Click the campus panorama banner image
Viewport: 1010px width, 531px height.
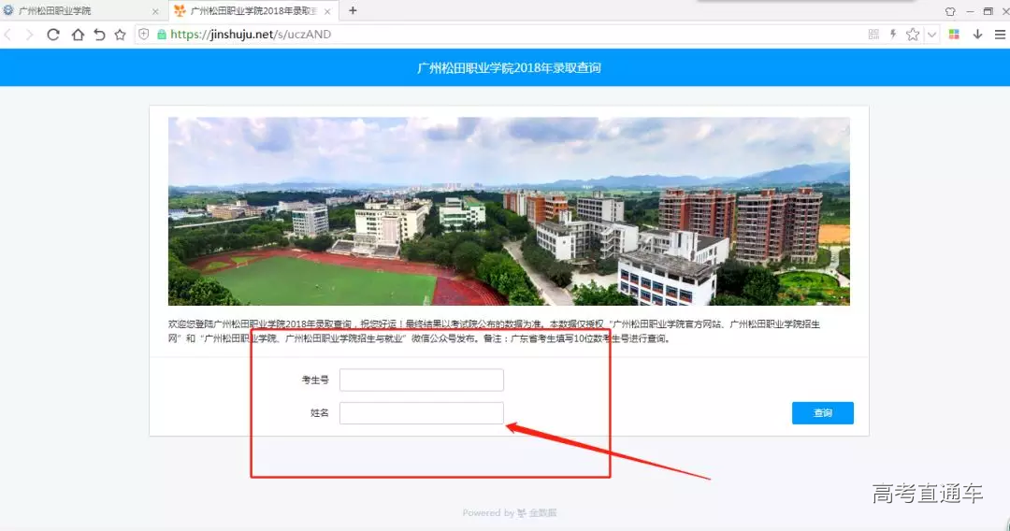pyautogui.click(x=509, y=211)
